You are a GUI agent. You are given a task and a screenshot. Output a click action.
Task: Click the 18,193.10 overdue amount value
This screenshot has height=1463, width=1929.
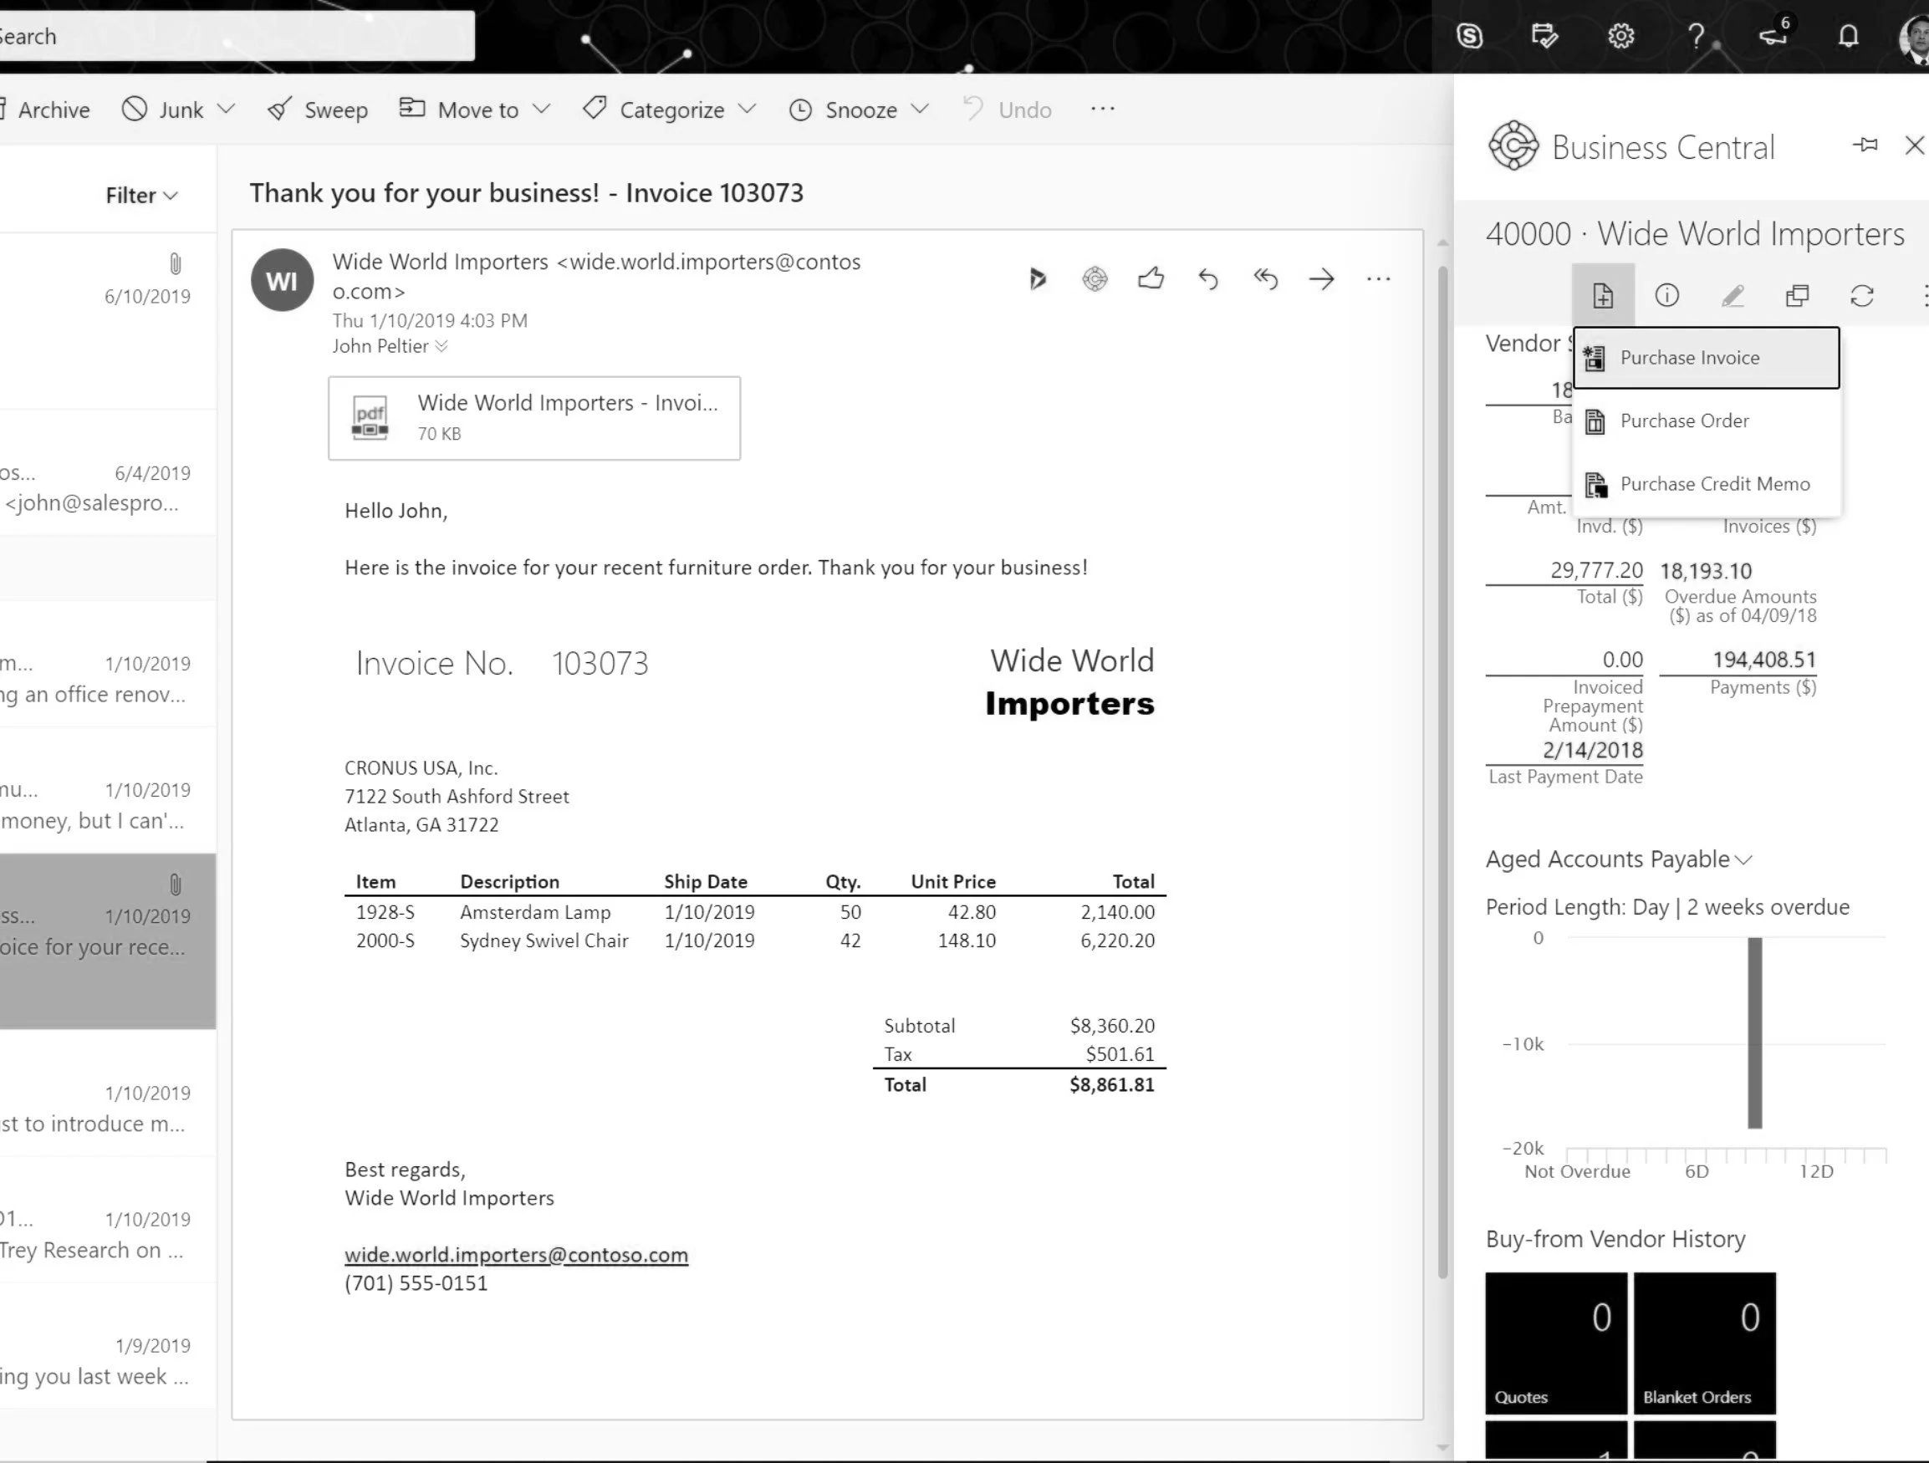(1705, 571)
